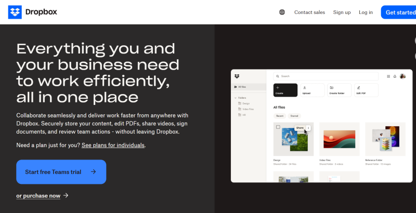Image resolution: width=416 pixels, height=213 pixels.
Task: Tick the checkbox on the Design card
Action: point(278,127)
